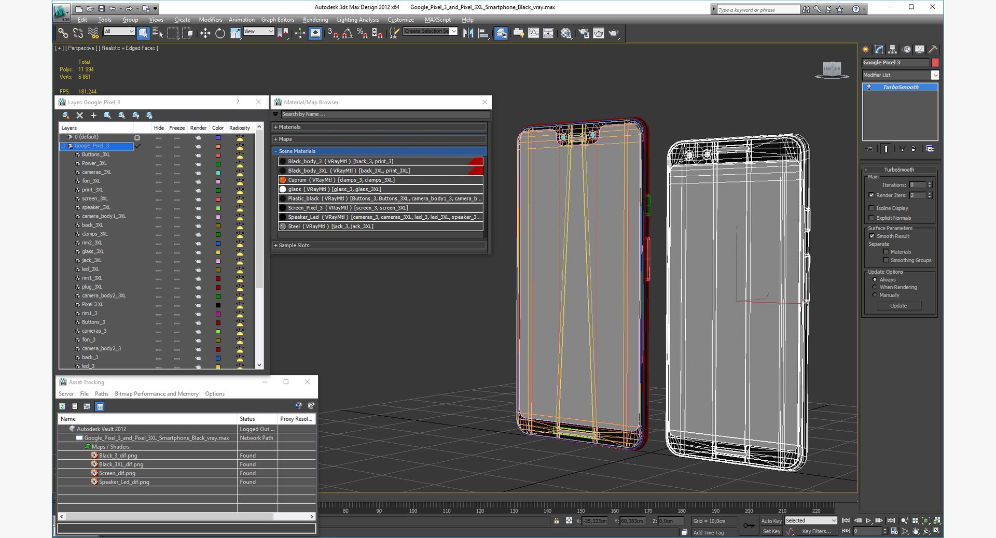Choose the Select and Move tool
The width and height of the screenshot is (996, 538).
[x=205, y=33]
